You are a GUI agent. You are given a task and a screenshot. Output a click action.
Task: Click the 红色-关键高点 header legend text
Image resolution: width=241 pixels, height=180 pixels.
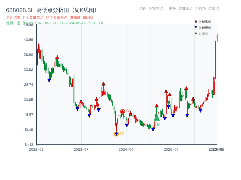point(151,9)
